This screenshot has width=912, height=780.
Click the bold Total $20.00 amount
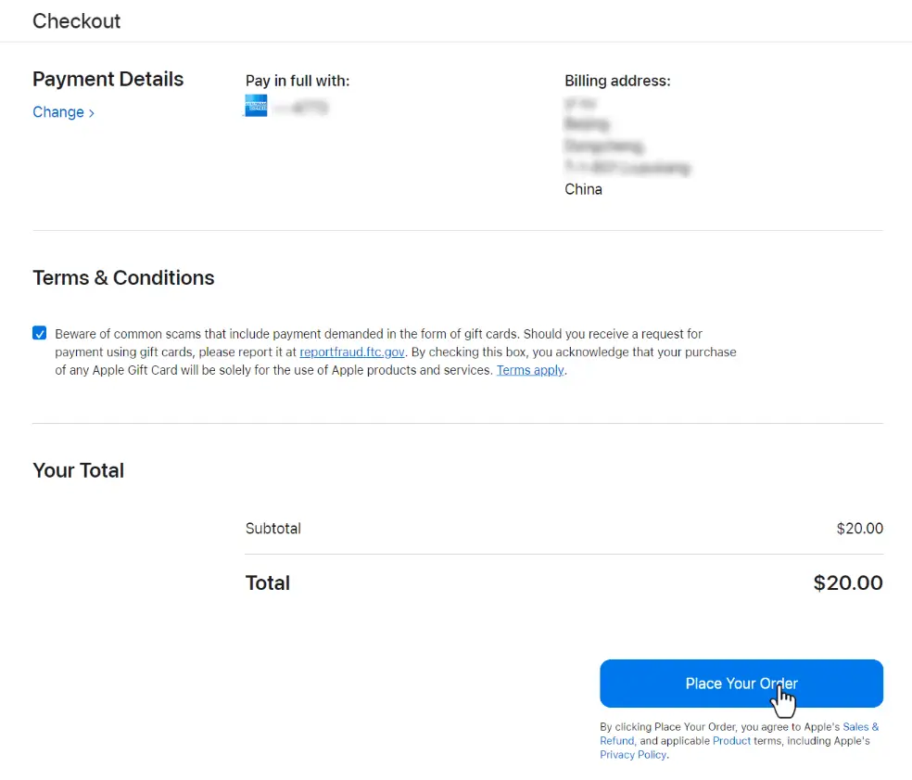tap(848, 582)
